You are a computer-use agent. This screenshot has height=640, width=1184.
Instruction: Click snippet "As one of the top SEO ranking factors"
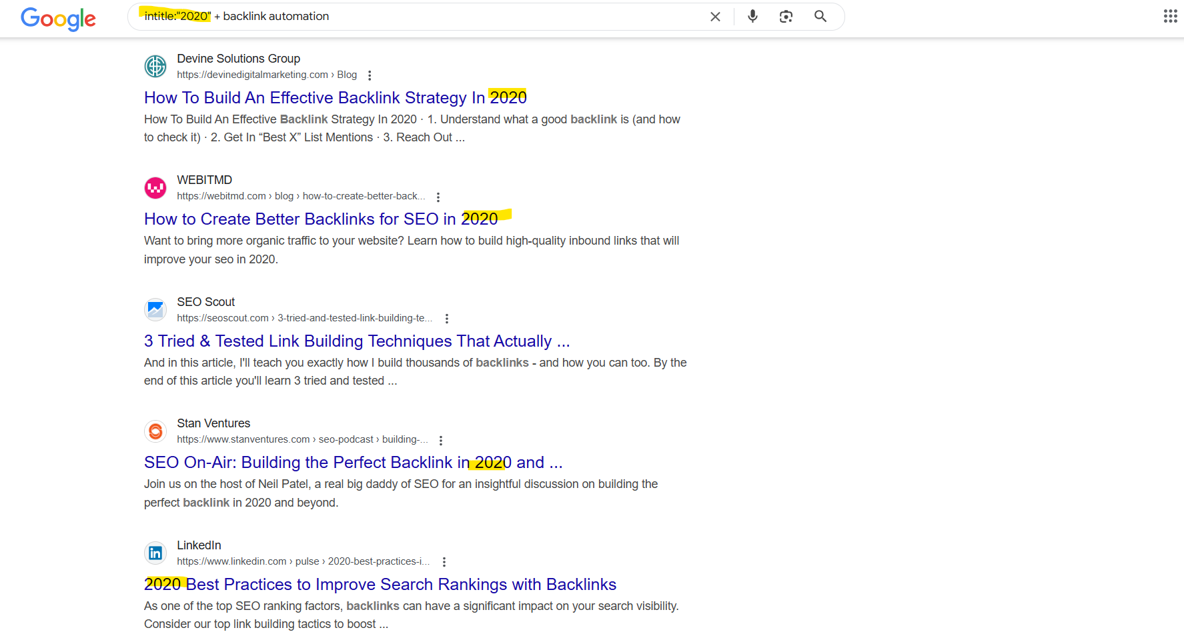(412, 615)
